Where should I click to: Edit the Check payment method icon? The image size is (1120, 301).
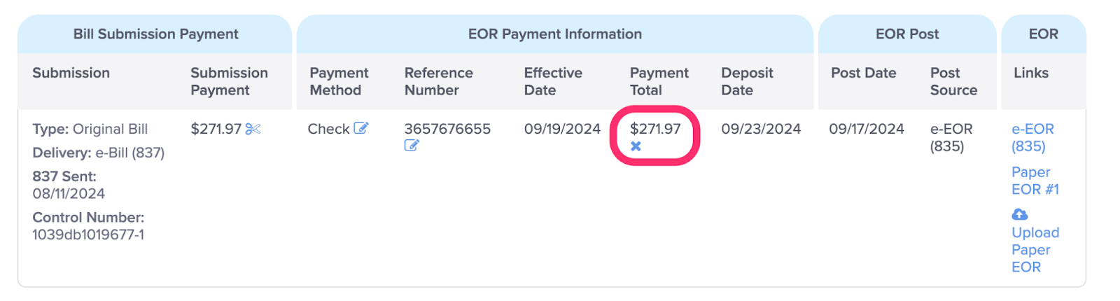[x=360, y=128]
